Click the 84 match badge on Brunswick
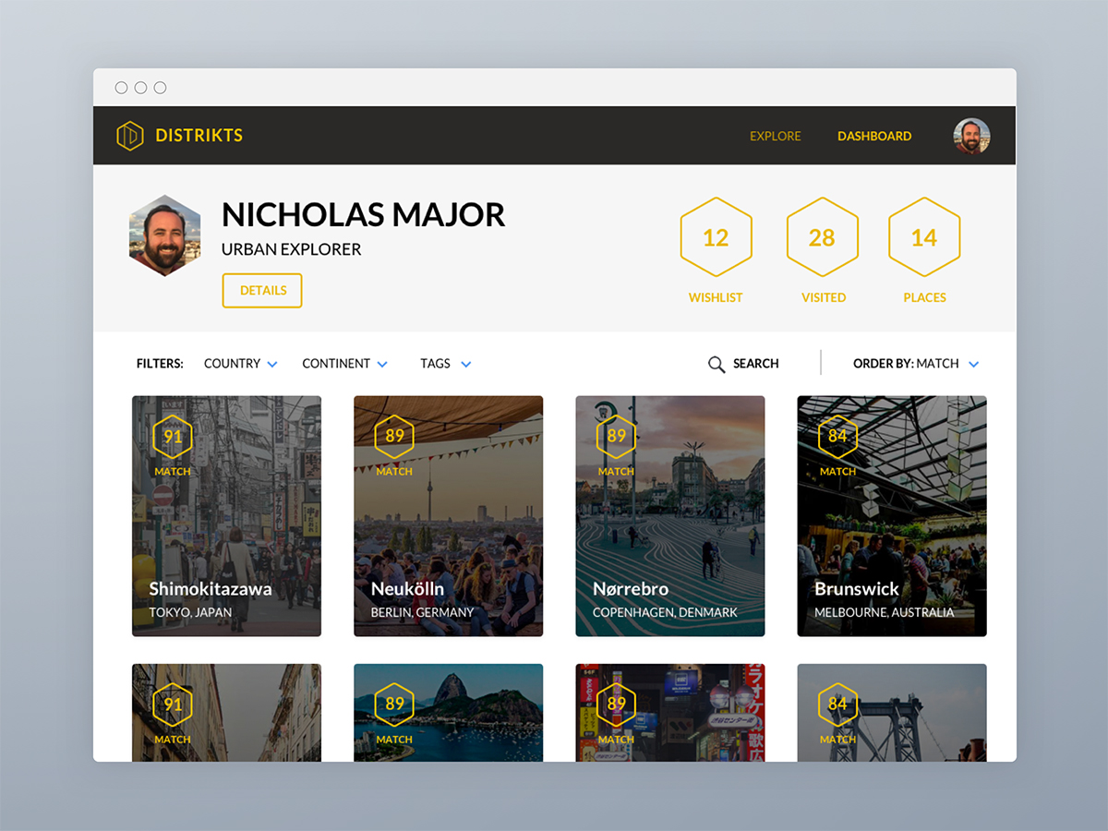 tap(837, 437)
